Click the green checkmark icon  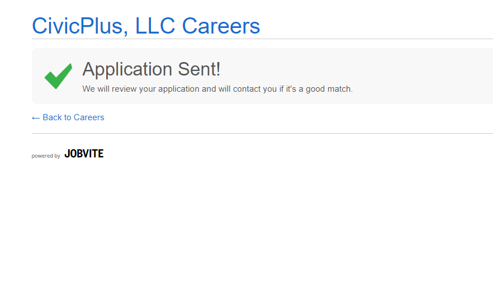tap(58, 76)
